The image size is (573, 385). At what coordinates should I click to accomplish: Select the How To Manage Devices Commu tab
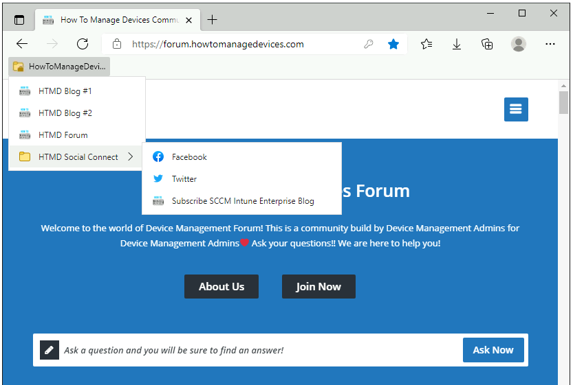(x=118, y=20)
